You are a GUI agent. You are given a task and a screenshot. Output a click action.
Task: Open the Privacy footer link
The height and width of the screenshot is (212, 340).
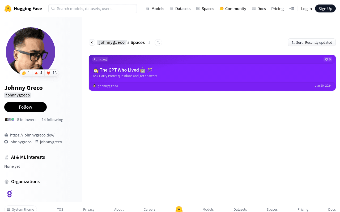click(89, 209)
